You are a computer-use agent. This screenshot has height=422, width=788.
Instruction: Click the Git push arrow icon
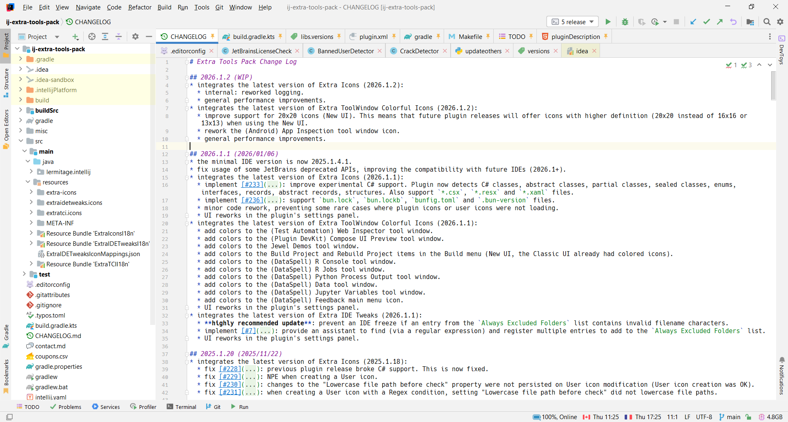point(720,22)
